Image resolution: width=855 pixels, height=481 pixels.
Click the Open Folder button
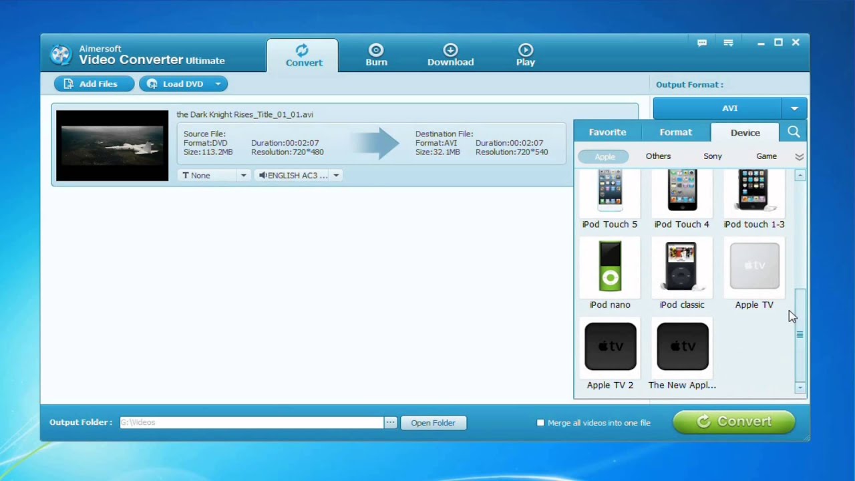(433, 422)
